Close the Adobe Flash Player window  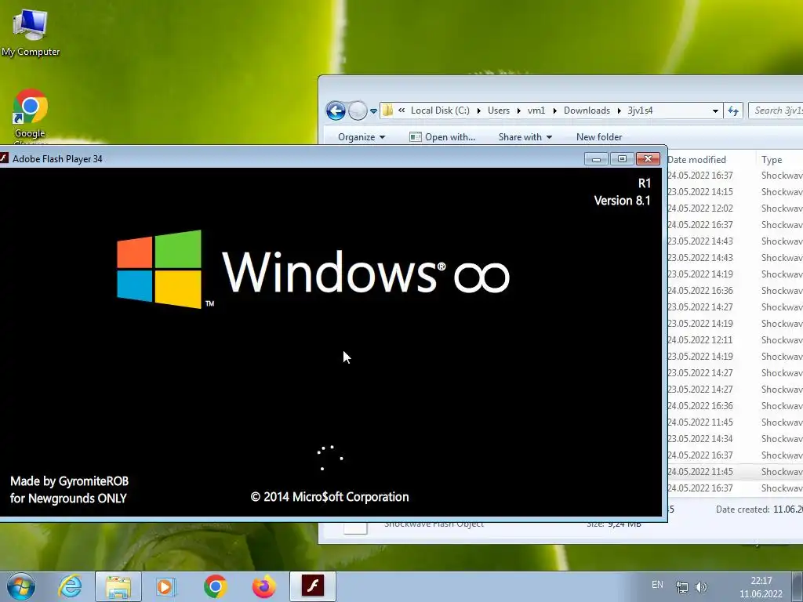(x=648, y=159)
